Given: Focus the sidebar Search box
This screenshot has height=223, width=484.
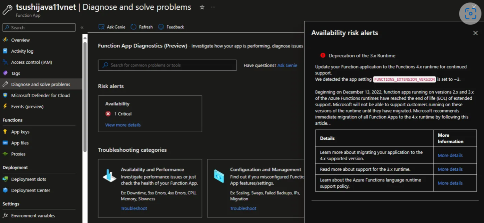Looking at the screenshot, I should click(x=39, y=27).
